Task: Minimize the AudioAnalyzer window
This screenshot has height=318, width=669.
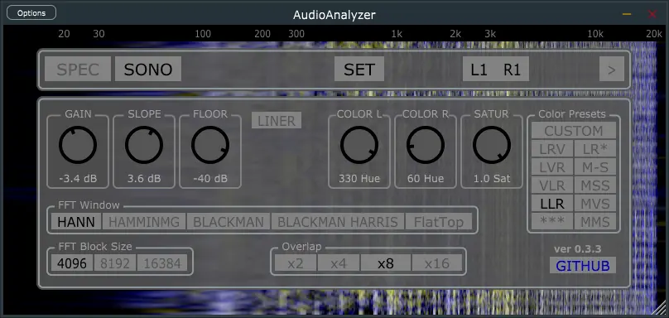Action: [627, 14]
